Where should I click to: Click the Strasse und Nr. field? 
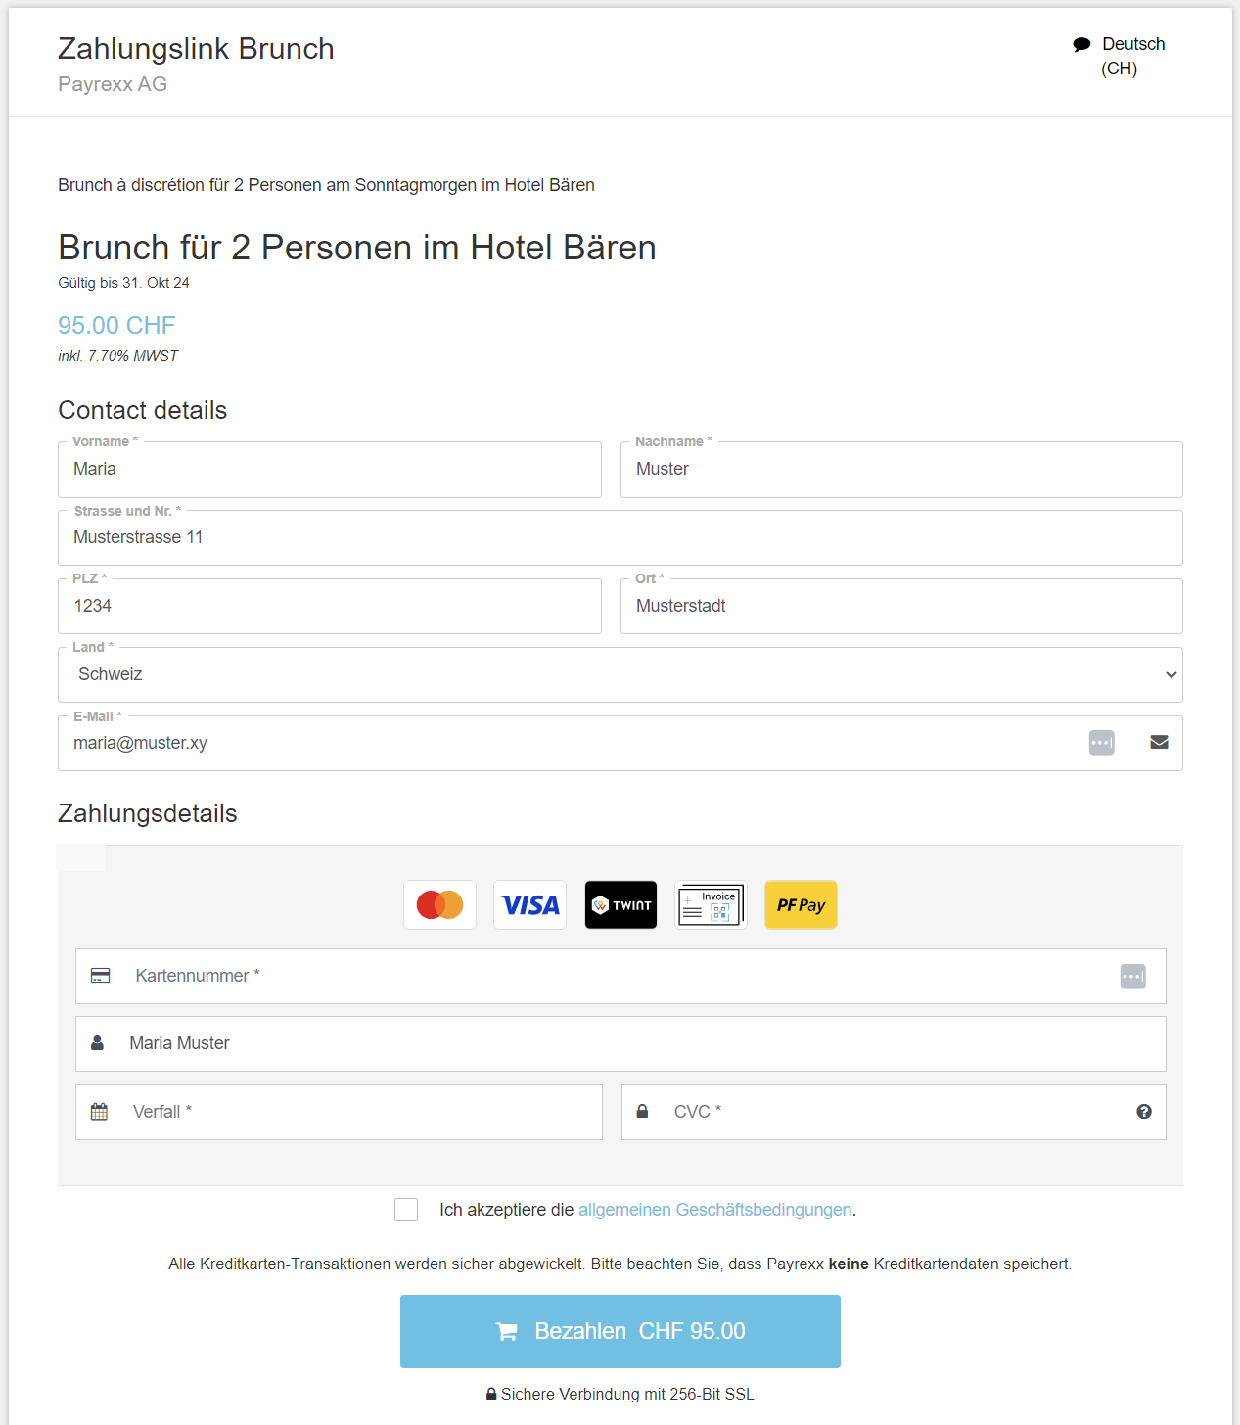[x=620, y=537]
